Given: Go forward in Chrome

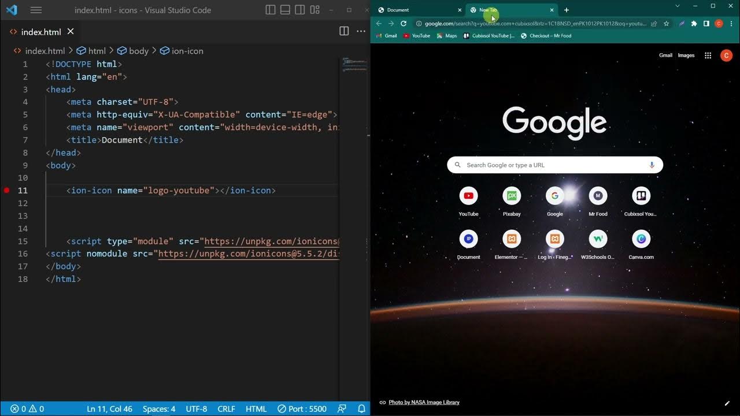Looking at the screenshot, I should pyautogui.click(x=391, y=24).
